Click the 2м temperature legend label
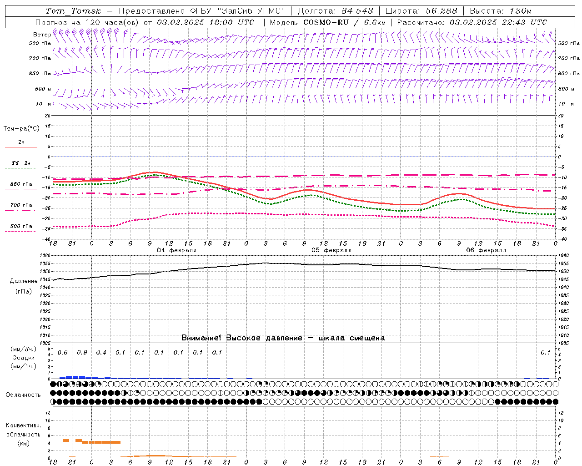This screenshot has width=582, height=466. coord(21,142)
